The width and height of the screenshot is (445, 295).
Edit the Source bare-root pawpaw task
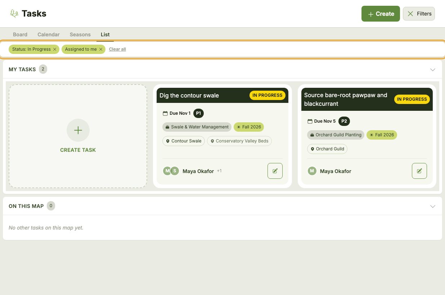(419, 171)
